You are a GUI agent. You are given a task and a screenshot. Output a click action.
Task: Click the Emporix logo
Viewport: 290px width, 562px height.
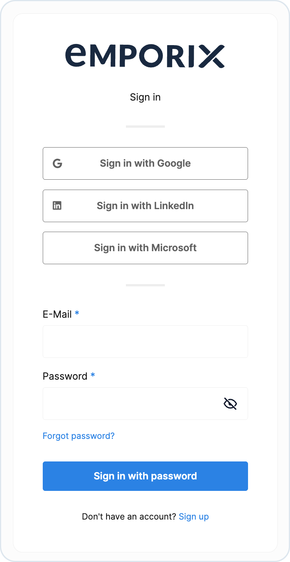145,56
